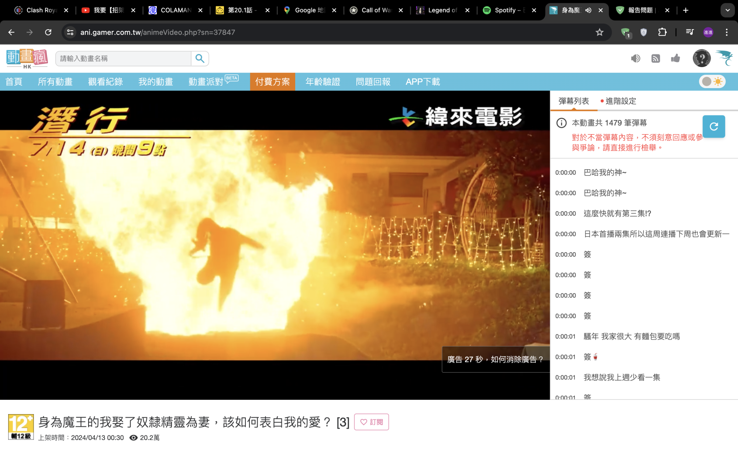Click the dragon mascot icon top right
This screenshot has height=461, width=738.
pyautogui.click(x=724, y=58)
